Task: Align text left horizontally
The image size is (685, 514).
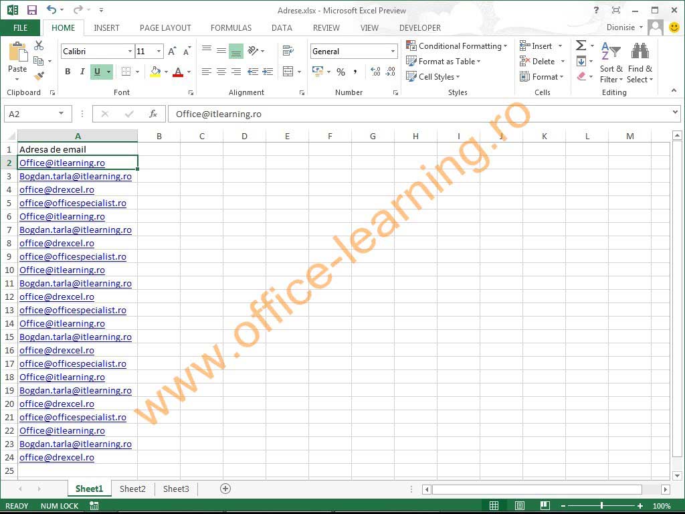Action: [x=207, y=72]
